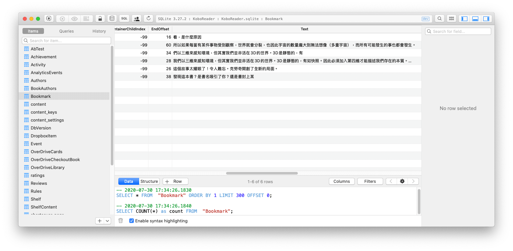This screenshot has width=513, height=251.
Task: Click the grid apps icon in toolbar
Action: pos(452,18)
